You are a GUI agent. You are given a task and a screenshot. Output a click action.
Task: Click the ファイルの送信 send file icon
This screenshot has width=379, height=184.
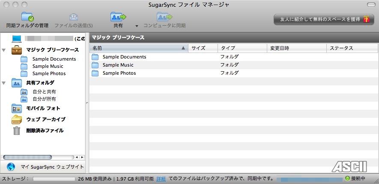pyautogui.click(x=74, y=17)
